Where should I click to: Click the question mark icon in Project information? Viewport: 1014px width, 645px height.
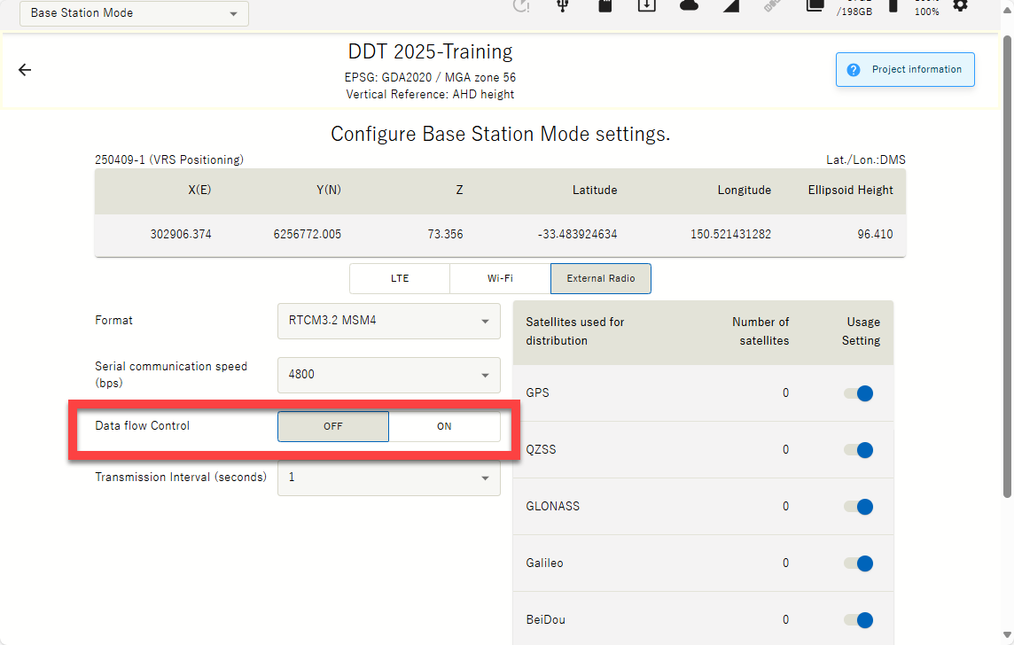[x=854, y=70]
